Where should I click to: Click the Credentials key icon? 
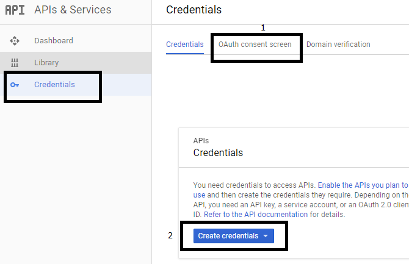pyautogui.click(x=15, y=85)
